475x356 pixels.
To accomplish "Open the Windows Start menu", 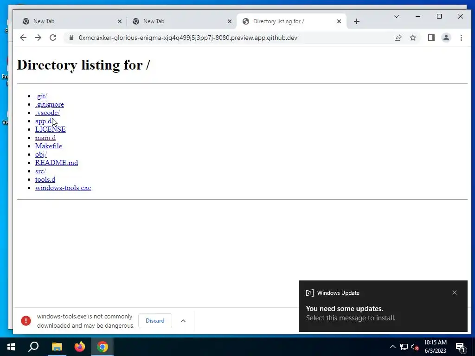I will tap(11, 347).
